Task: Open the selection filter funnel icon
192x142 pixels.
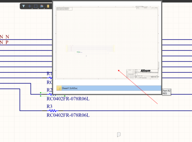Action: 24,6
